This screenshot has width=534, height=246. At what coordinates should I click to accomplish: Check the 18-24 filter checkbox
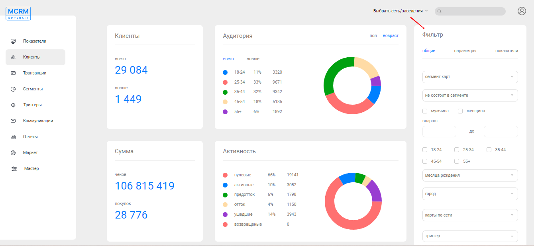(x=425, y=150)
